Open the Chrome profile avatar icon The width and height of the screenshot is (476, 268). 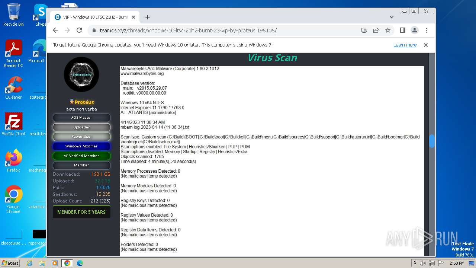pos(415,31)
